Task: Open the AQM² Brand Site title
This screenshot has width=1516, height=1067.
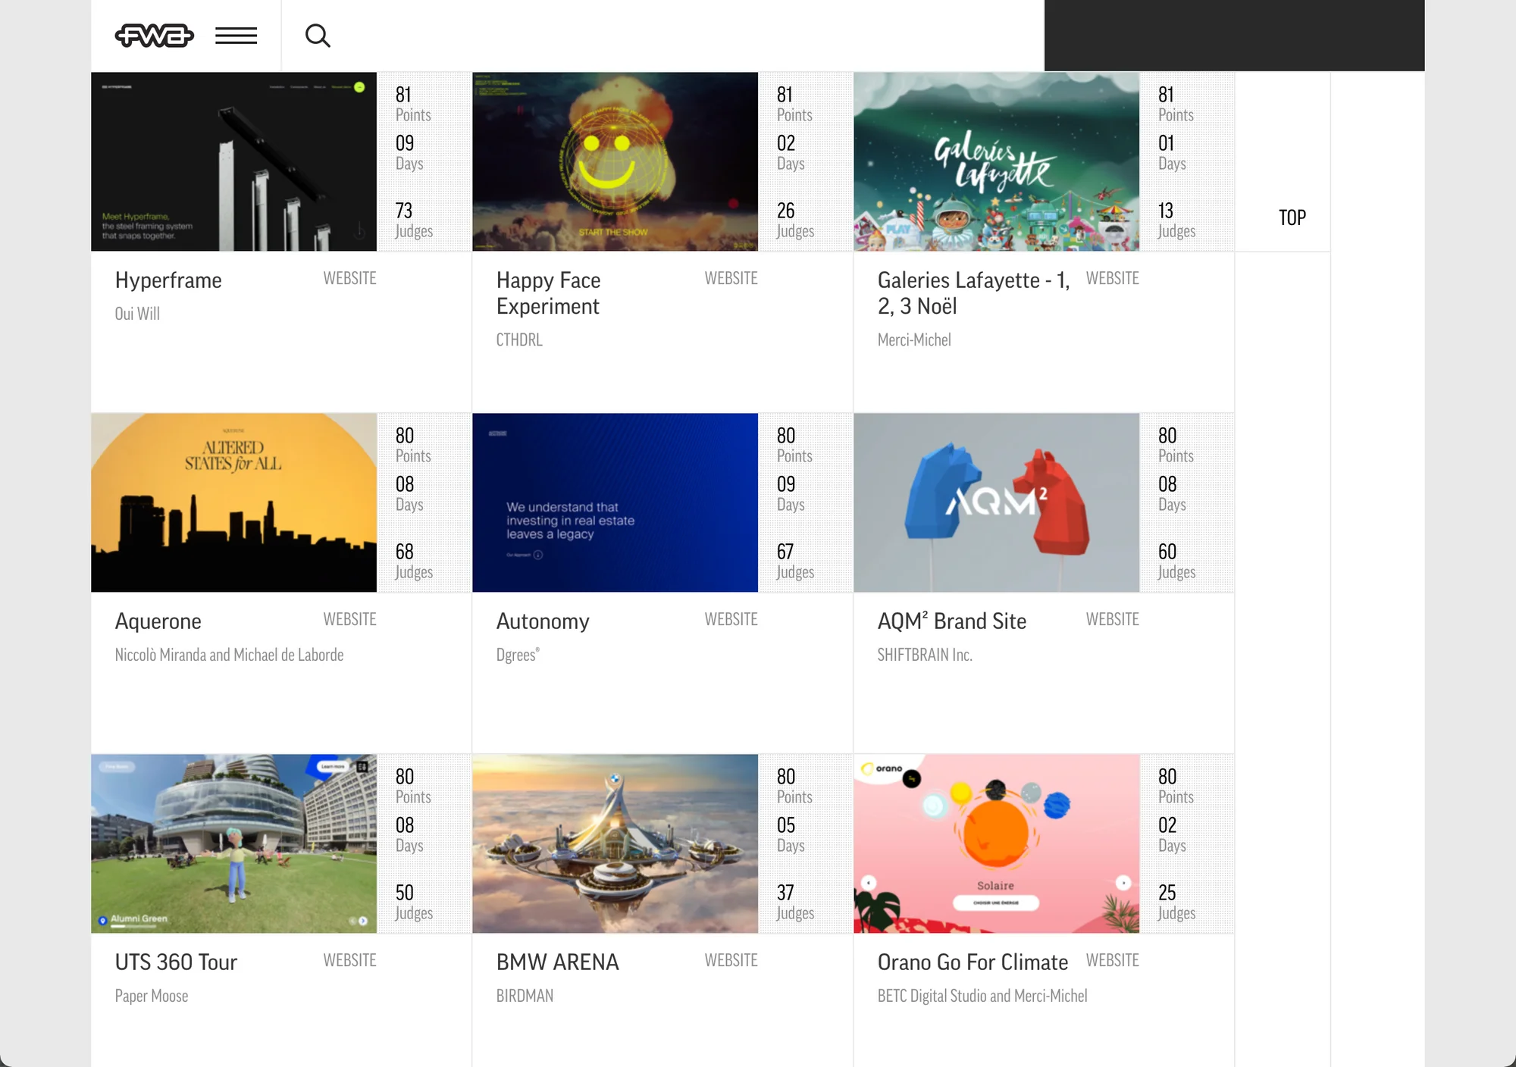Action: pyautogui.click(x=952, y=621)
